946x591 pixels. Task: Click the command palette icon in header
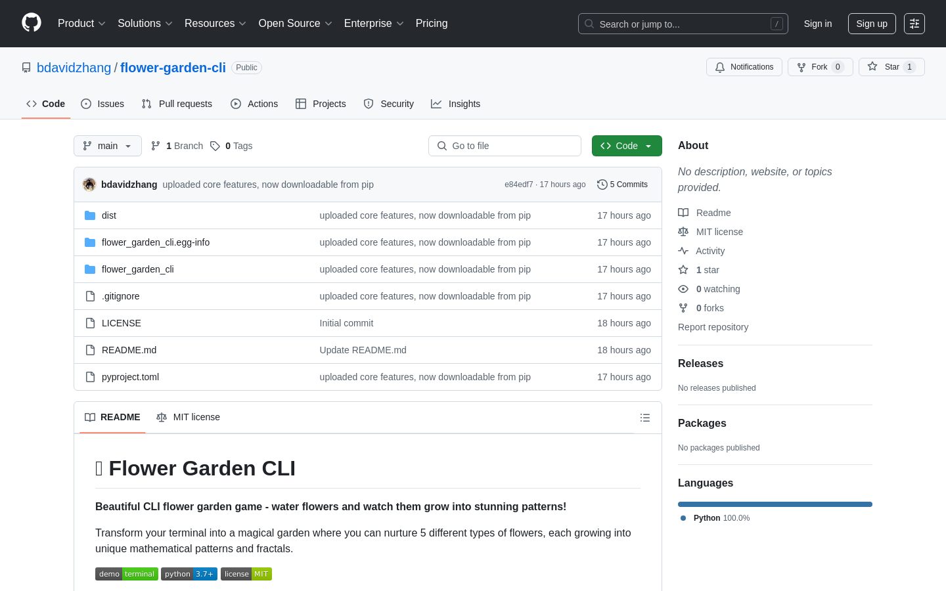tap(914, 24)
